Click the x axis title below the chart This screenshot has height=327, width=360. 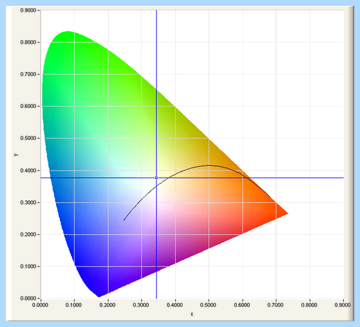click(192, 314)
